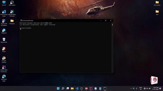163x91 pixels.
Task: Switch to PowerPoint in the taskbar
Action: (x=86, y=88)
